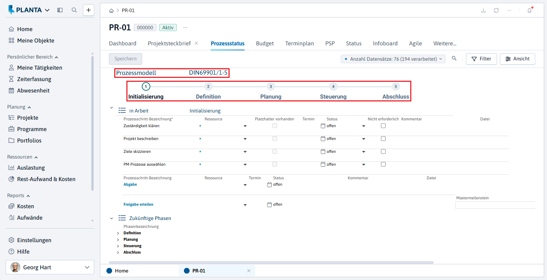Viewport: 547px width, 280px height.
Task: Open notifications bell
Action: [x=530, y=10]
